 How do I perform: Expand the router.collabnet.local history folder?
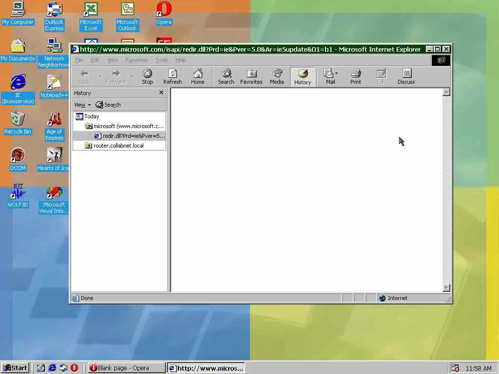[x=114, y=146]
